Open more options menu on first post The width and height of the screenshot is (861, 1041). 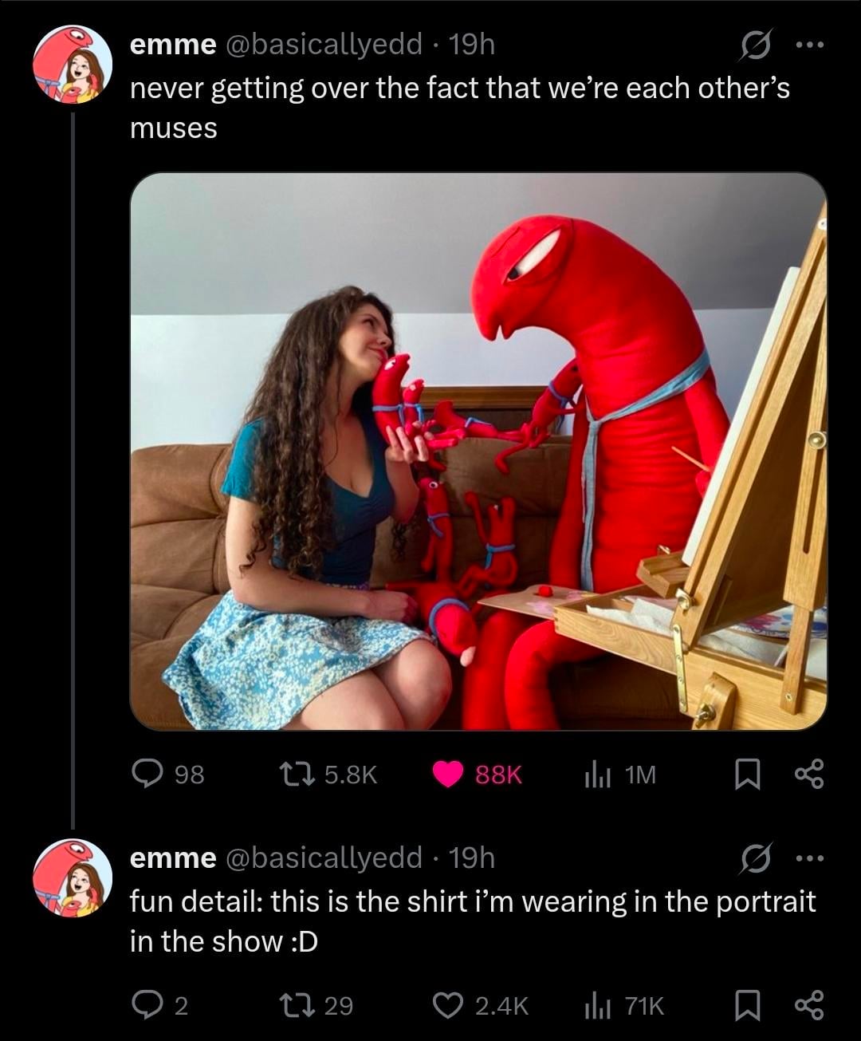[809, 45]
